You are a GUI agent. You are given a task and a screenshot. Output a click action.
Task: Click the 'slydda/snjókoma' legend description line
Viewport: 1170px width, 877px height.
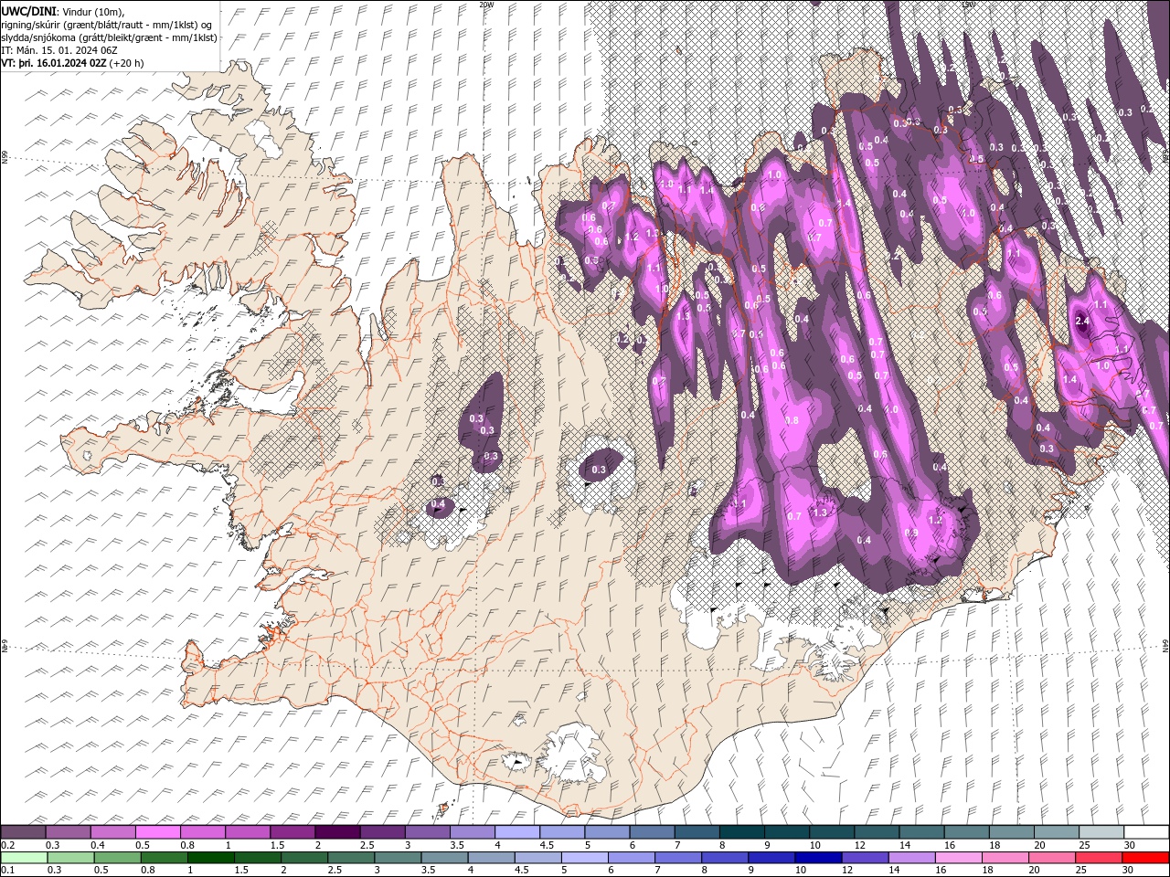pyautogui.click(x=108, y=37)
